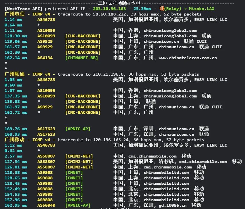Select the 126.81 ms latency value
This screenshot has width=245, height=209.
(16, 167)
